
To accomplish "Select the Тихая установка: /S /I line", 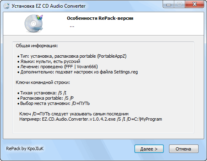I will pyautogui.click(x=42, y=93).
